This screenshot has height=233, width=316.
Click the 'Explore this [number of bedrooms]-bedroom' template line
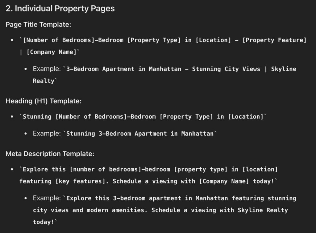click(148, 169)
